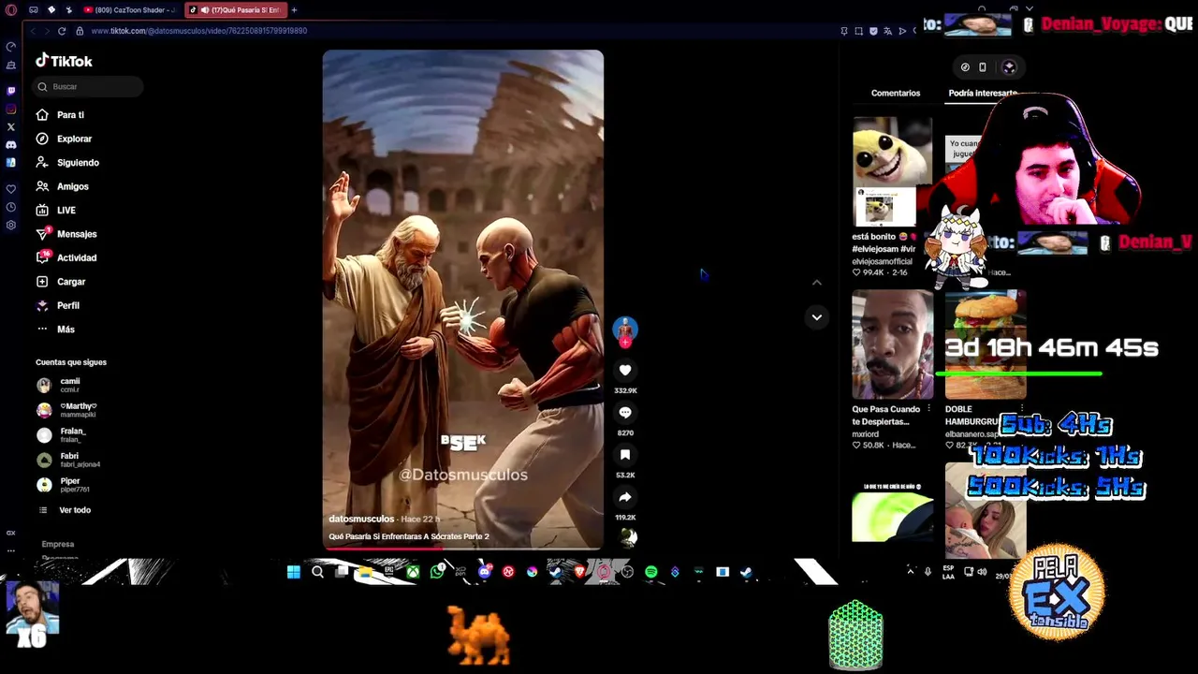Viewport: 1198px width, 674px height.
Task: Like the Datosmusculos video with the heart icon
Action: pyautogui.click(x=625, y=371)
